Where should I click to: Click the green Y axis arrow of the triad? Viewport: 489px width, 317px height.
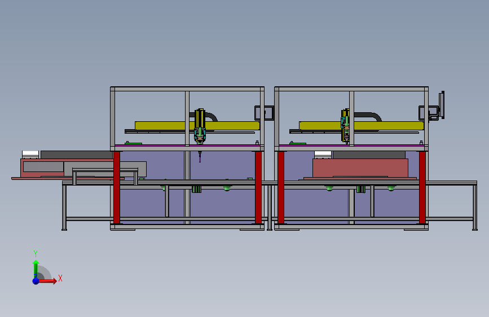(x=36, y=268)
